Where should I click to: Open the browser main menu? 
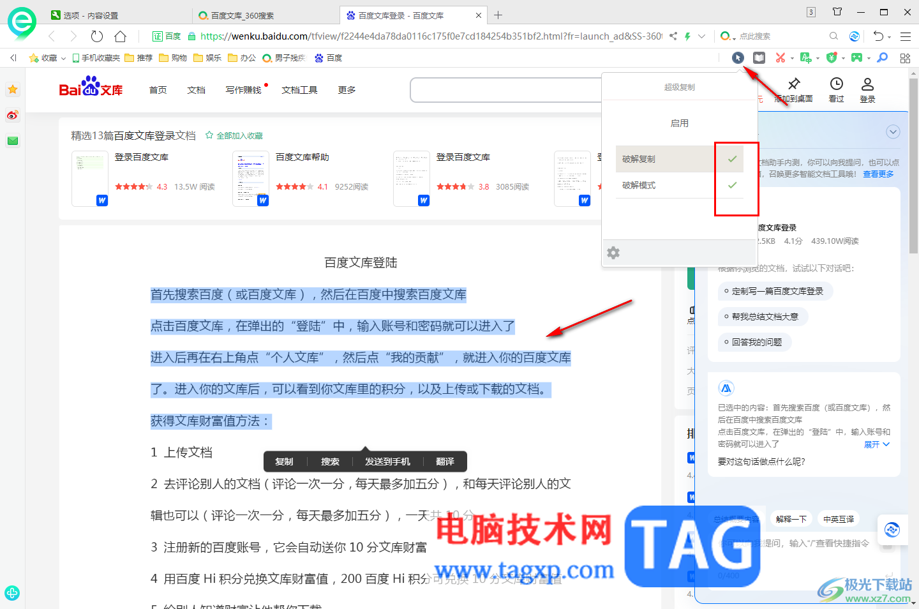pyautogui.click(x=906, y=36)
